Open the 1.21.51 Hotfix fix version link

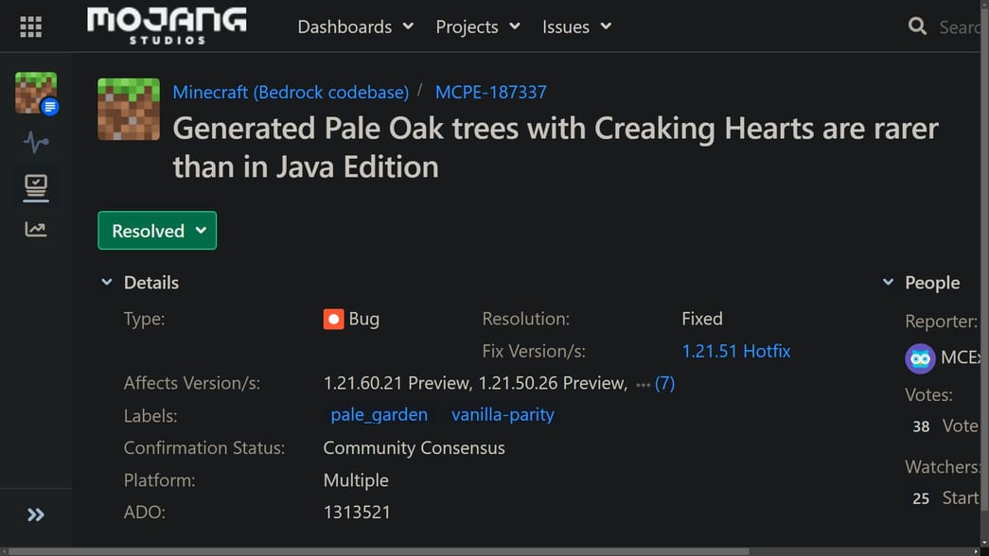[737, 351]
